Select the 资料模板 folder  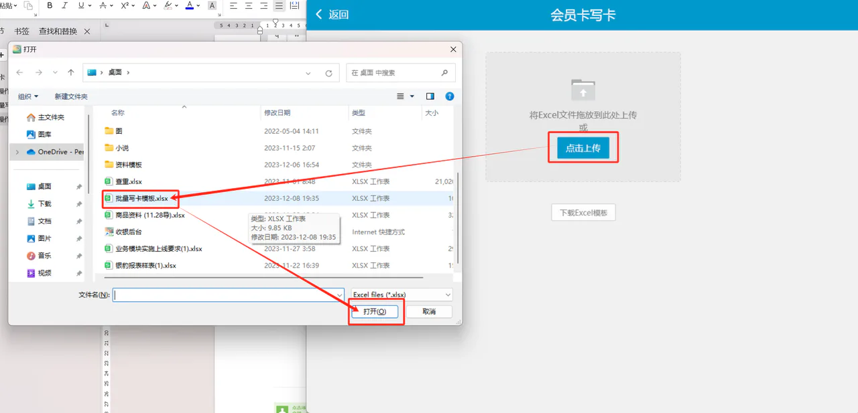[x=123, y=165]
